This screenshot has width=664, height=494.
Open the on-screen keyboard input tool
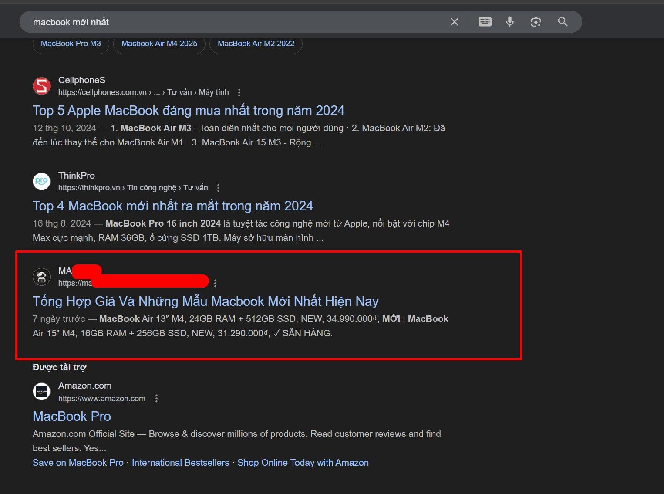pos(485,22)
